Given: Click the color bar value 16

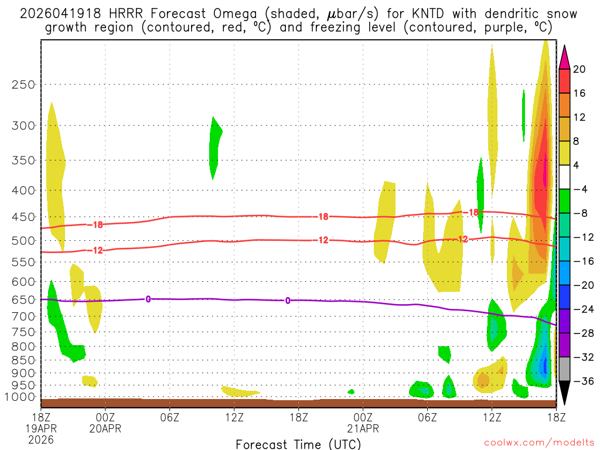Looking at the screenshot, I should click(579, 93).
